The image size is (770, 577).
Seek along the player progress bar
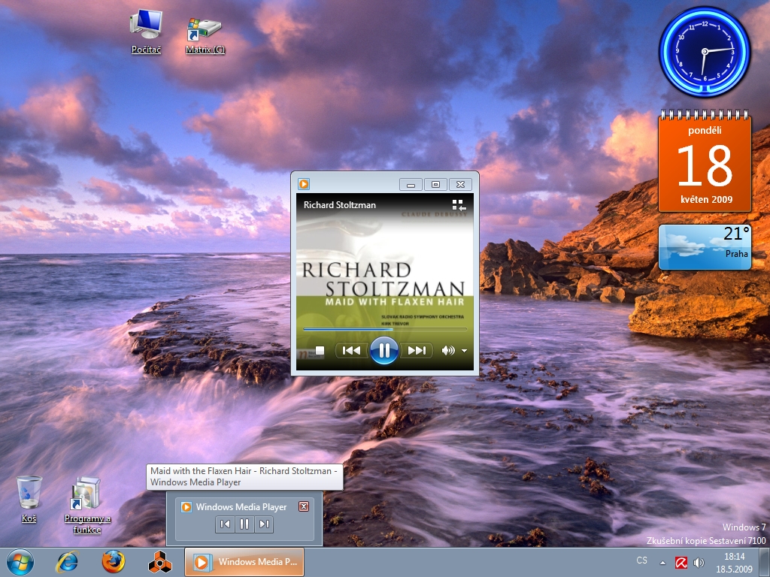click(384, 329)
